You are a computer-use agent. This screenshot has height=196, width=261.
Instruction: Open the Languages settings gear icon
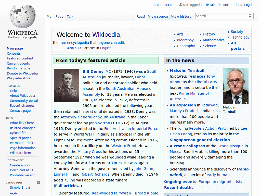tap(38, 182)
